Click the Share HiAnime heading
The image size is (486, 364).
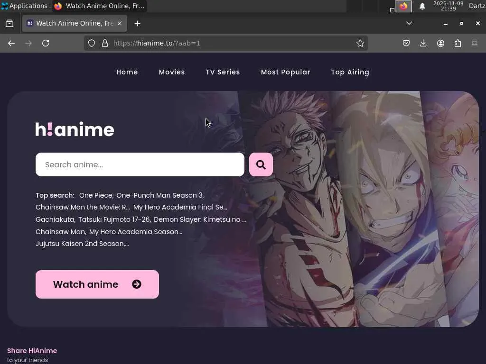click(32, 351)
